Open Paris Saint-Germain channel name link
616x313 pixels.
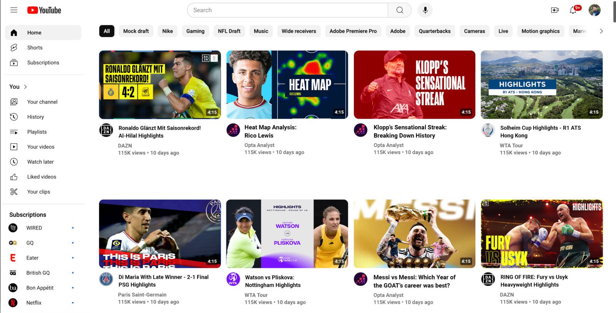(142, 295)
